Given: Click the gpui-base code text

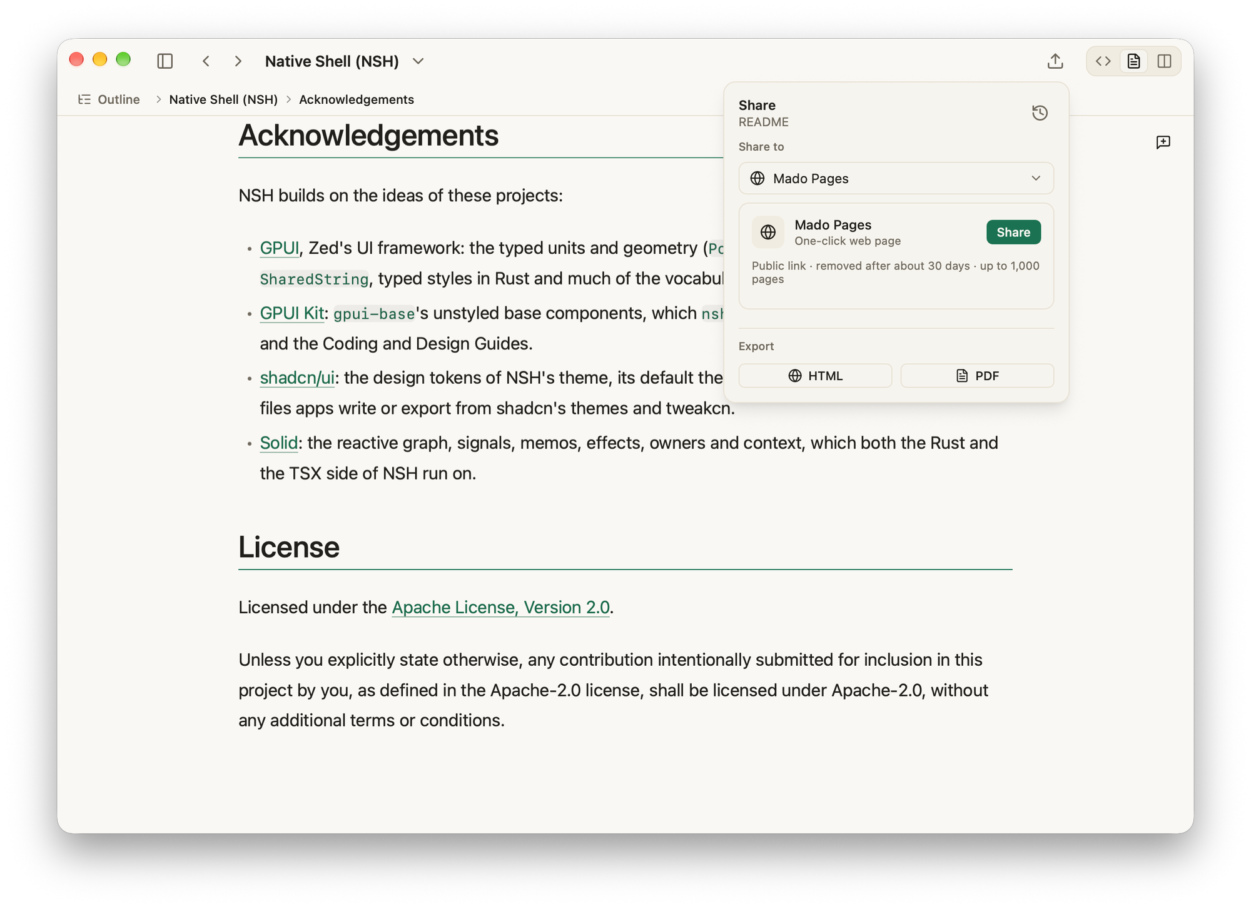Looking at the screenshot, I should point(374,314).
